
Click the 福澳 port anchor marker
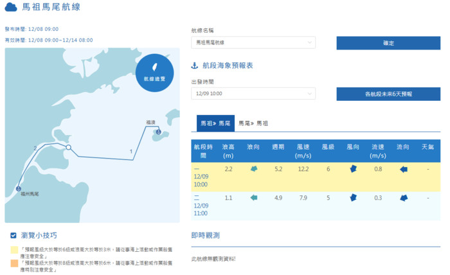(158, 131)
